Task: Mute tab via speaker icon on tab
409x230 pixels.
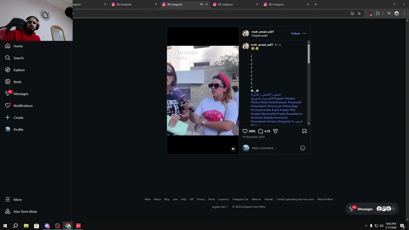Action: coord(201,4)
